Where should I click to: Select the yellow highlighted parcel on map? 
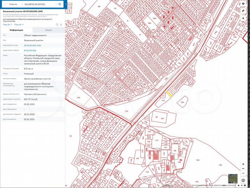(169, 94)
